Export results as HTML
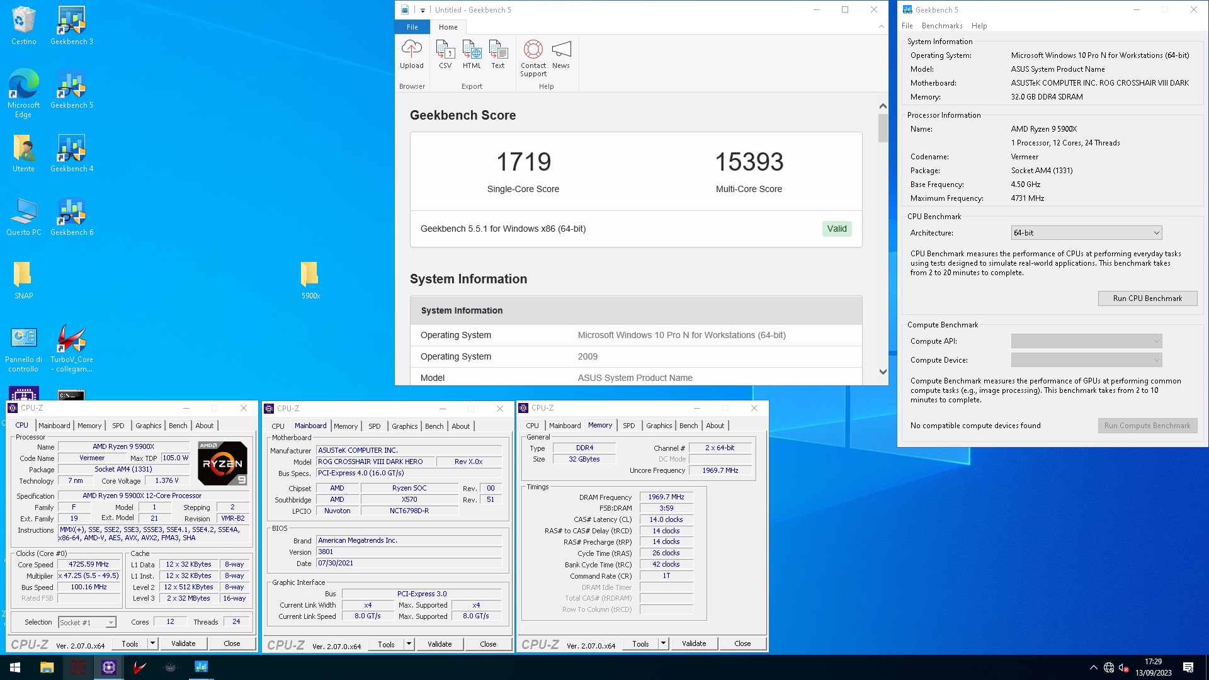The height and width of the screenshot is (680, 1209). [x=472, y=54]
